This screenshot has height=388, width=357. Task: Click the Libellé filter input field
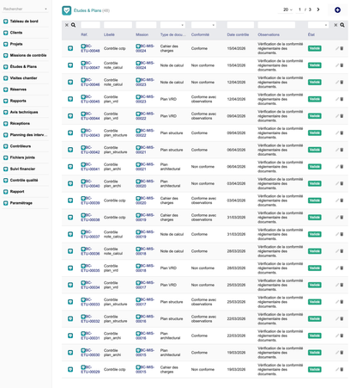[x=118, y=25]
